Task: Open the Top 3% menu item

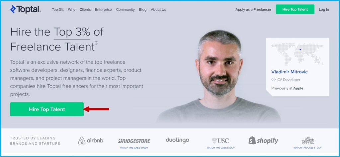Action: click(58, 10)
